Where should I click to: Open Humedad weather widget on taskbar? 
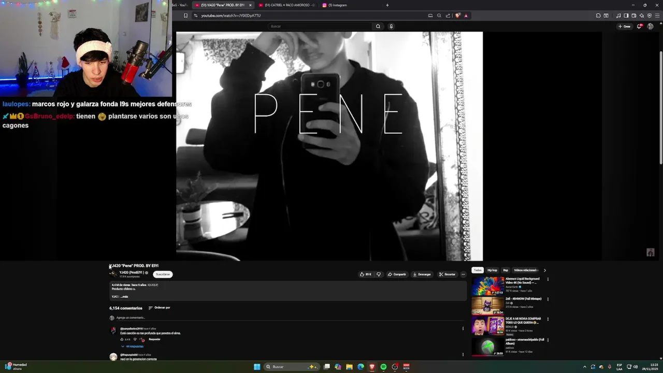(x=16, y=367)
